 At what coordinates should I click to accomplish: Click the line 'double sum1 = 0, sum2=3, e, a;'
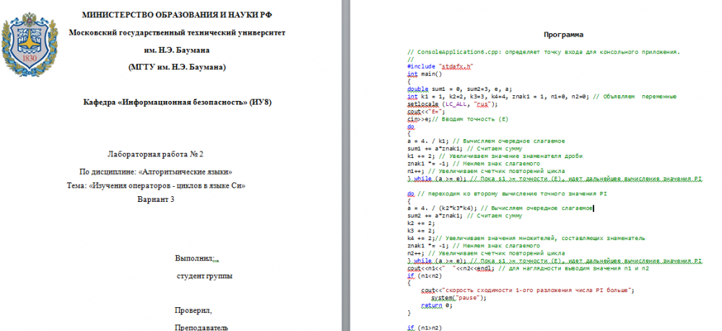[459, 89]
